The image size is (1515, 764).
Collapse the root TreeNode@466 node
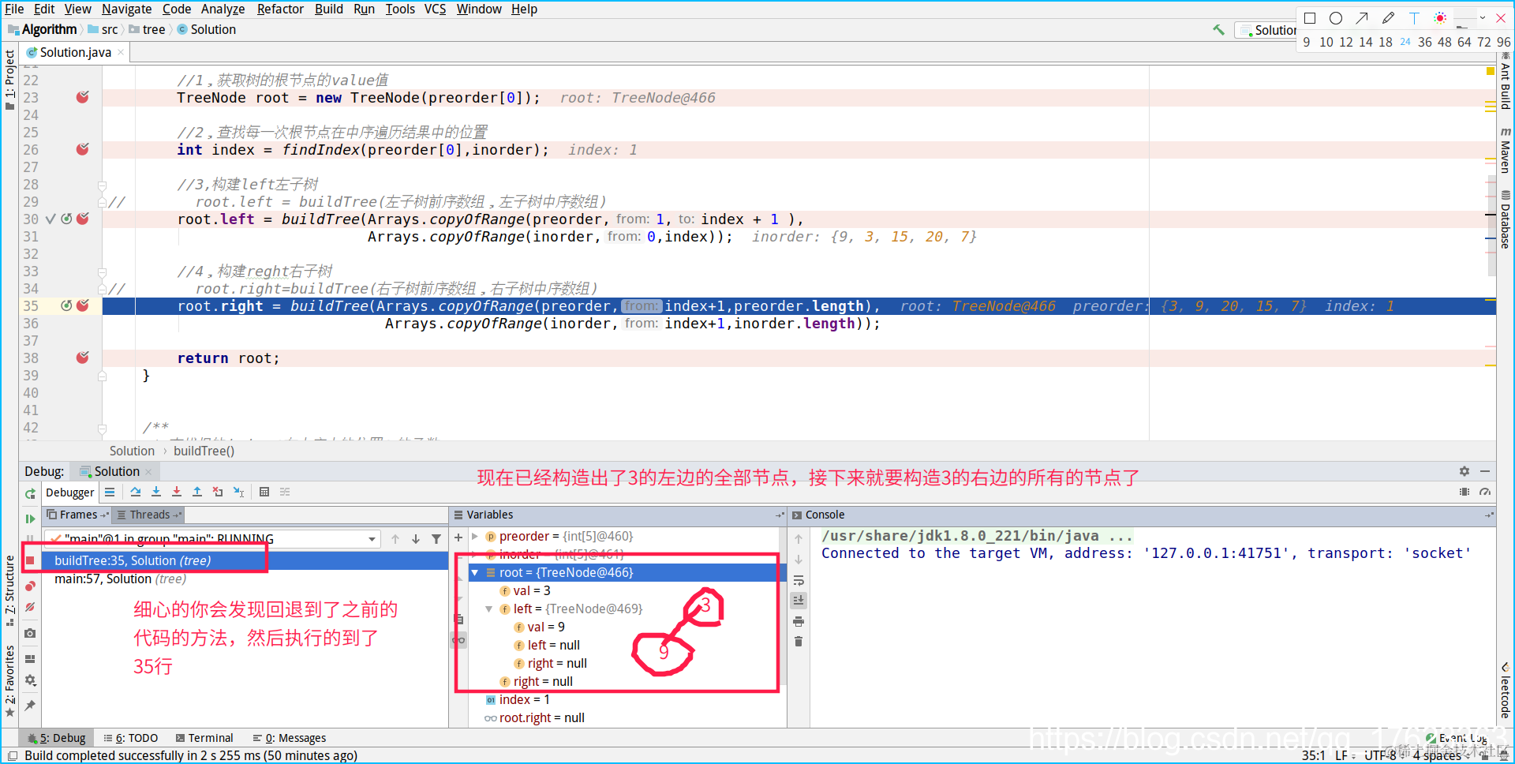point(475,573)
